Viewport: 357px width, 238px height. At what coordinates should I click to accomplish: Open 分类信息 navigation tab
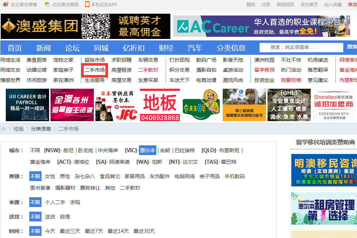pos(231,48)
